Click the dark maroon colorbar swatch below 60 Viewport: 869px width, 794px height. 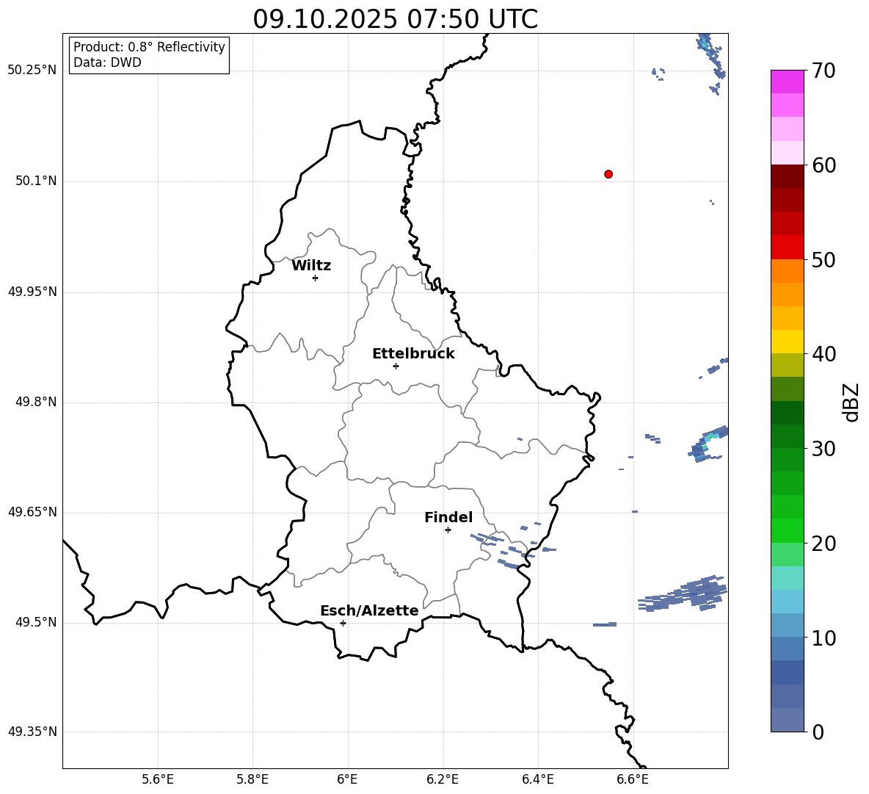787,176
